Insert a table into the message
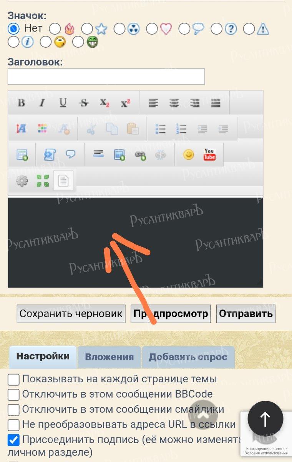Viewport: 292px width, 462px height. pyautogui.click(x=22, y=155)
